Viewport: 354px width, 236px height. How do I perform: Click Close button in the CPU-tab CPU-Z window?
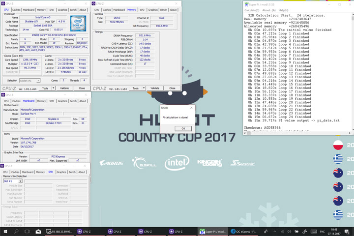coord(82,88)
